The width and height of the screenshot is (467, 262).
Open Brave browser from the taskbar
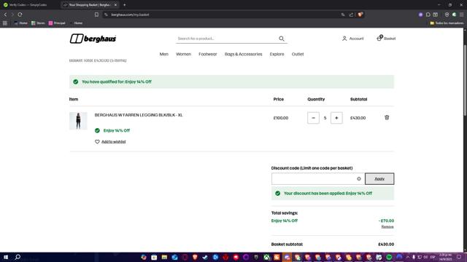click(x=195, y=257)
